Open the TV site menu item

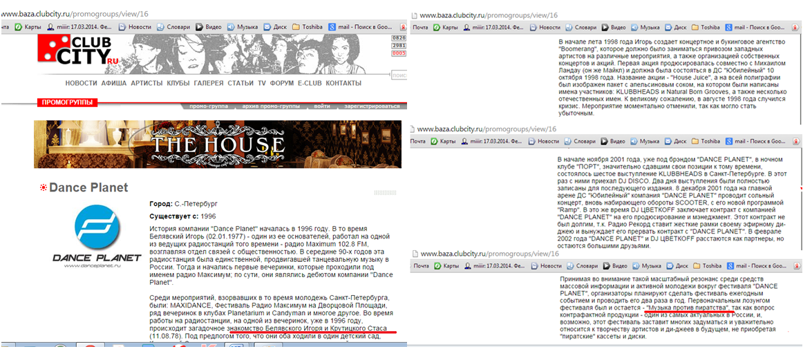(262, 83)
